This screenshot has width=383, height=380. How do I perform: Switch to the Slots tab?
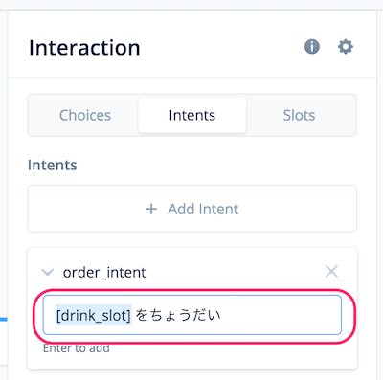(299, 115)
